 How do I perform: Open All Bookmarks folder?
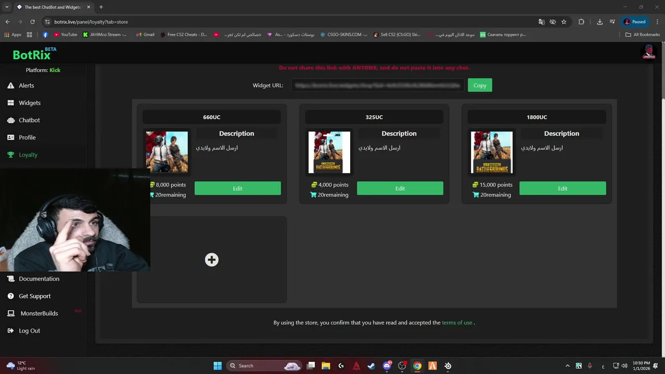[x=643, y=35]
